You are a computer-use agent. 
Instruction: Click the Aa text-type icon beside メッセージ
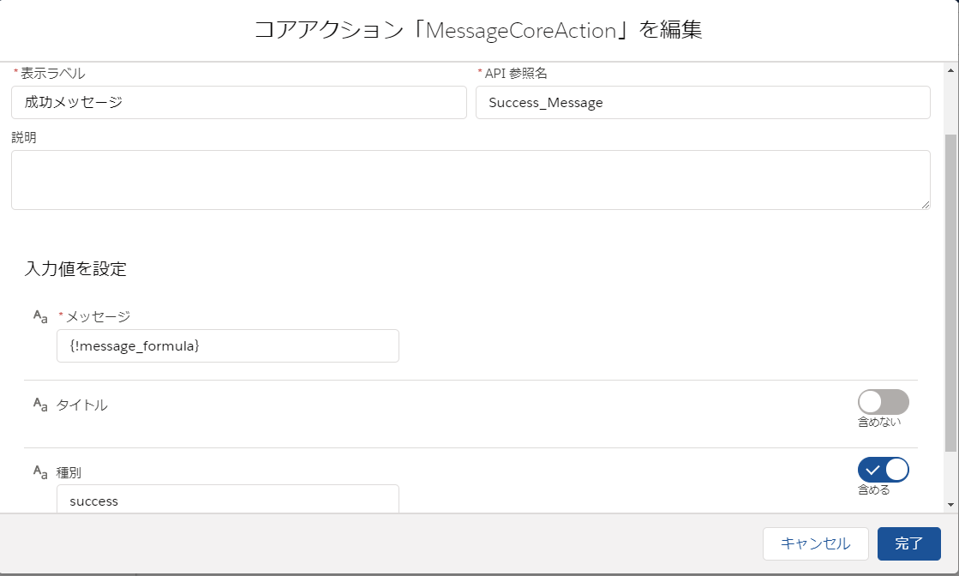point(39,316)
